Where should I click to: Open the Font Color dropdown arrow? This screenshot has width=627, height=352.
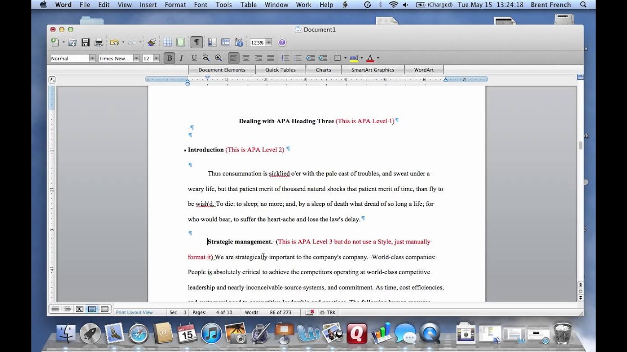378,58
